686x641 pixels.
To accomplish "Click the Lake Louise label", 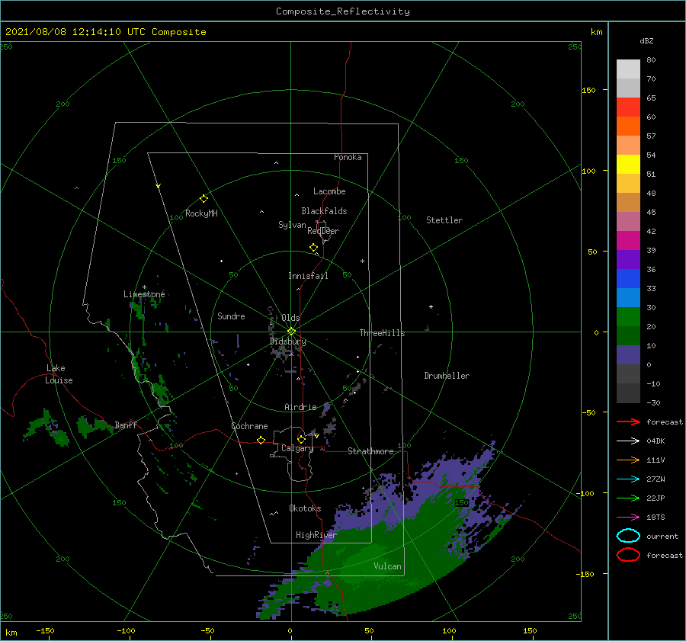I will pyautogui.click(x=59, y=374).
